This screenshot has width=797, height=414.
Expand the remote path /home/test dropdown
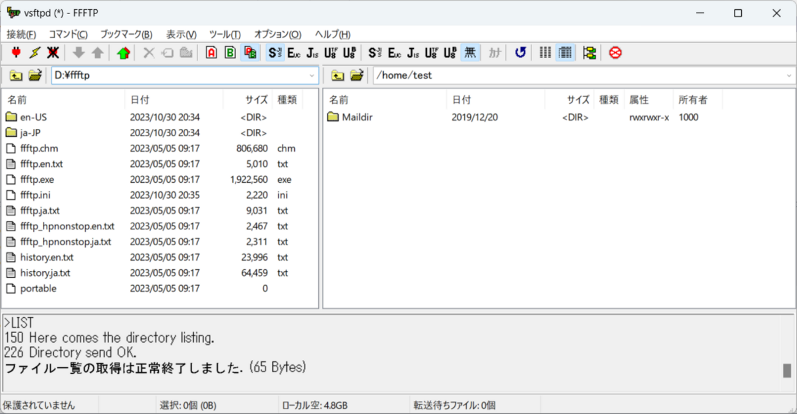[x=788, y=75]
